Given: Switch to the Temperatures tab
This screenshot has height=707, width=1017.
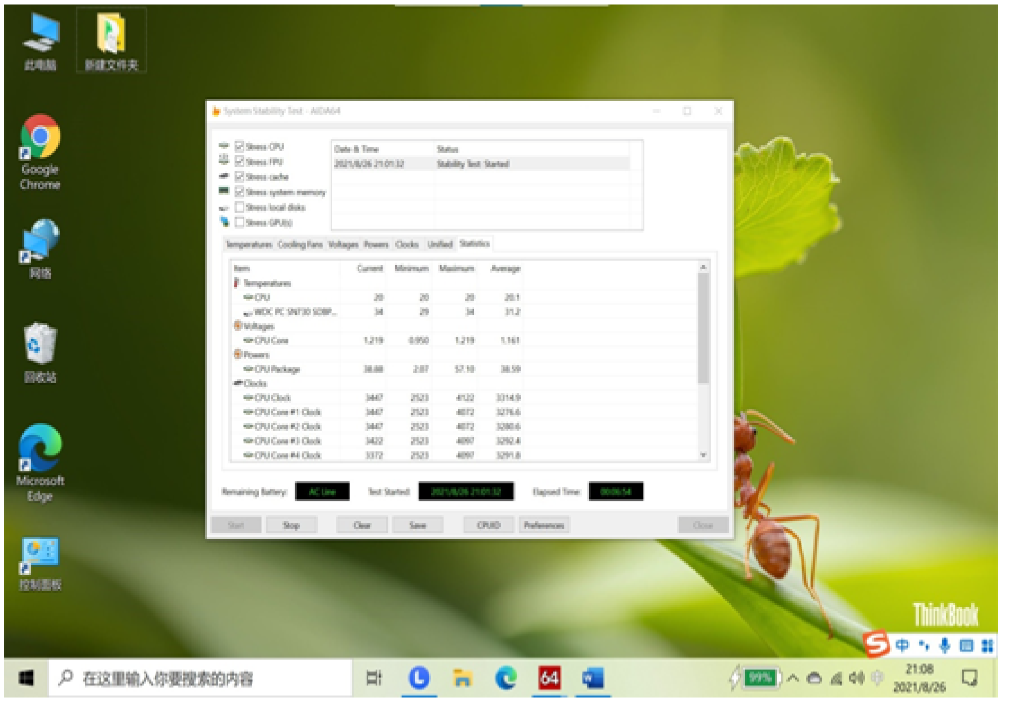Looking at the screenshot, I should pyautogui.click(x=249, y=244).
